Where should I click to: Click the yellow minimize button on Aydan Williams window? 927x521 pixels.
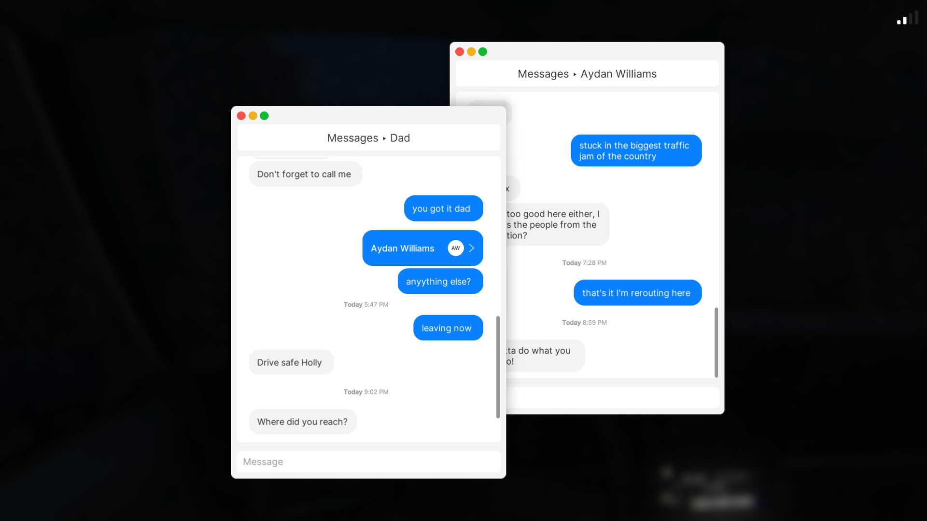471,52
